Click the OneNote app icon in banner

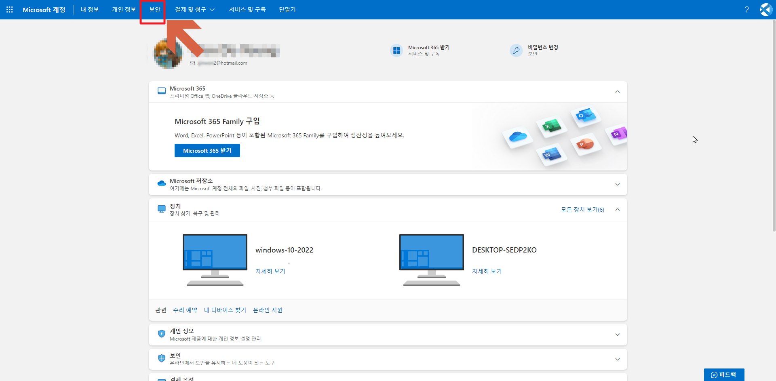tap(618, 134)
